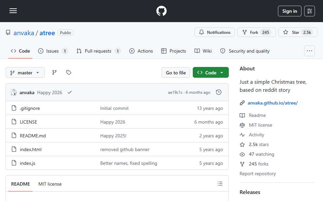This screenshot has width=323, height=201.
Task: View tags via the tag icon
Action: coord(69,72)
